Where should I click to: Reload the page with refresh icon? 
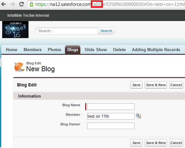point(21,4)
